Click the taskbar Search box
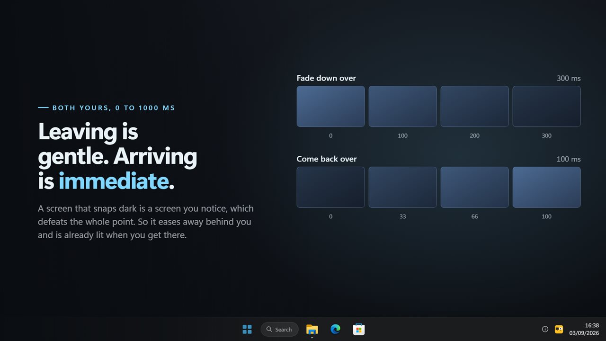606x341 pixels. pyautogui.click(x=279, y=329)
